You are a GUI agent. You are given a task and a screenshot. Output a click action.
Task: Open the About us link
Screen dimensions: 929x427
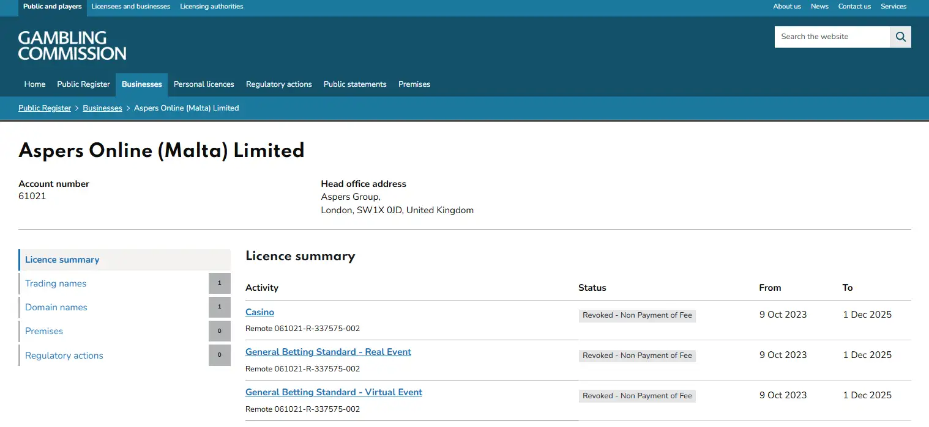787,7
